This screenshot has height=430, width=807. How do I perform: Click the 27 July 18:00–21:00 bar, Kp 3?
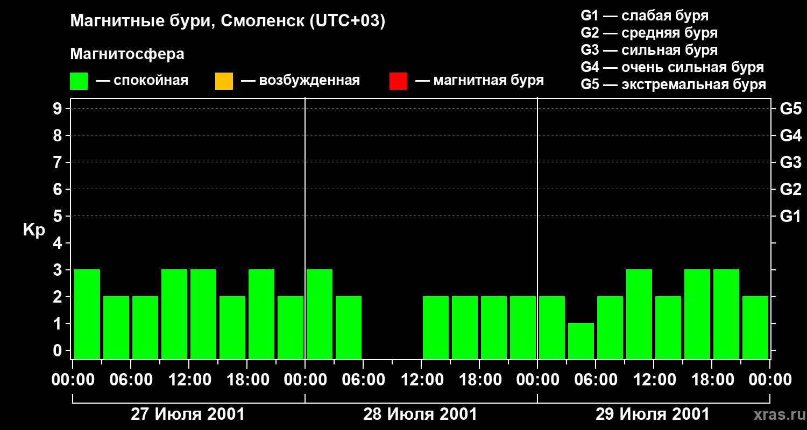(x=261, y=314)
